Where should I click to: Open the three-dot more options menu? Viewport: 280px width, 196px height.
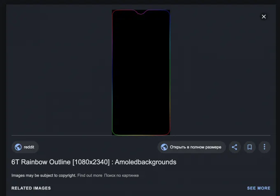coord(264,147)
